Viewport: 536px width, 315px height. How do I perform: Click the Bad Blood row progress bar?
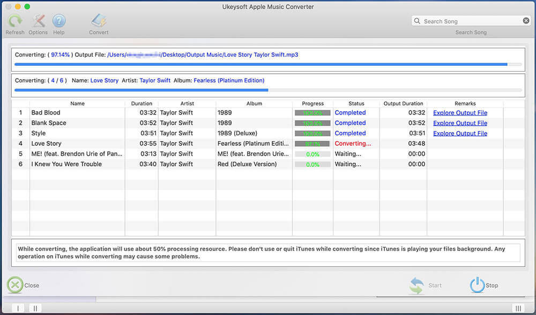(x=312, y=113)
